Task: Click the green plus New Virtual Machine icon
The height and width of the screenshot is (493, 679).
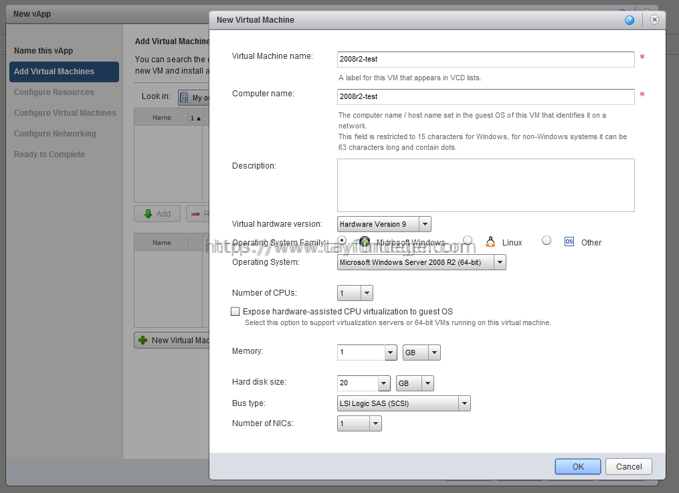Action: 143,340
